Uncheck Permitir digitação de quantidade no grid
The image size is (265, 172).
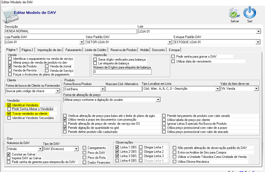65,128
